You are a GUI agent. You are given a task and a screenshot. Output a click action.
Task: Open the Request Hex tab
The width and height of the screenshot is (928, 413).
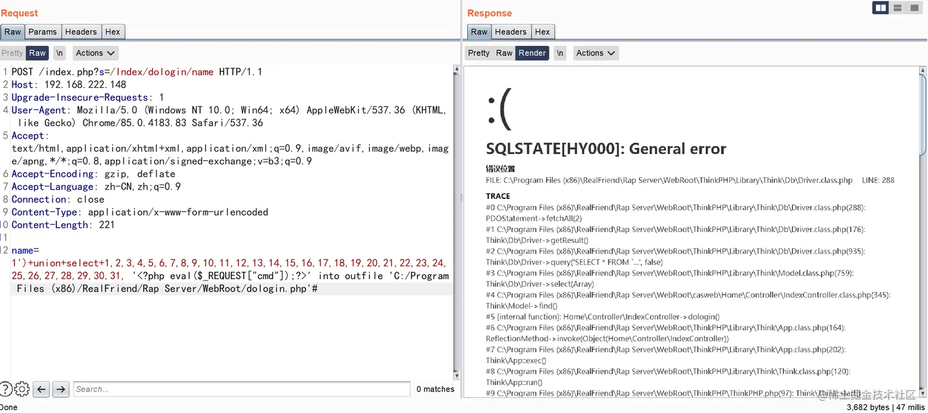click(x=113, y=32)
